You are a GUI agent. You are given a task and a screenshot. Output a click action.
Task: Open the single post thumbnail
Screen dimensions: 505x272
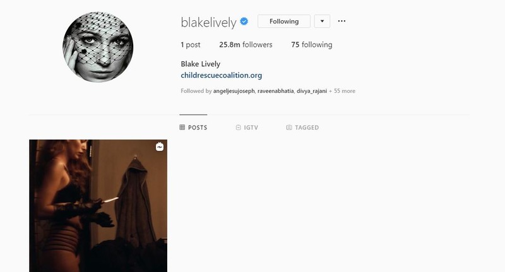pos(98,206)
